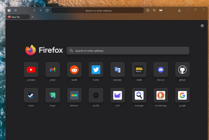
Task: Open the downloads panel
Action: click(179, 10)
